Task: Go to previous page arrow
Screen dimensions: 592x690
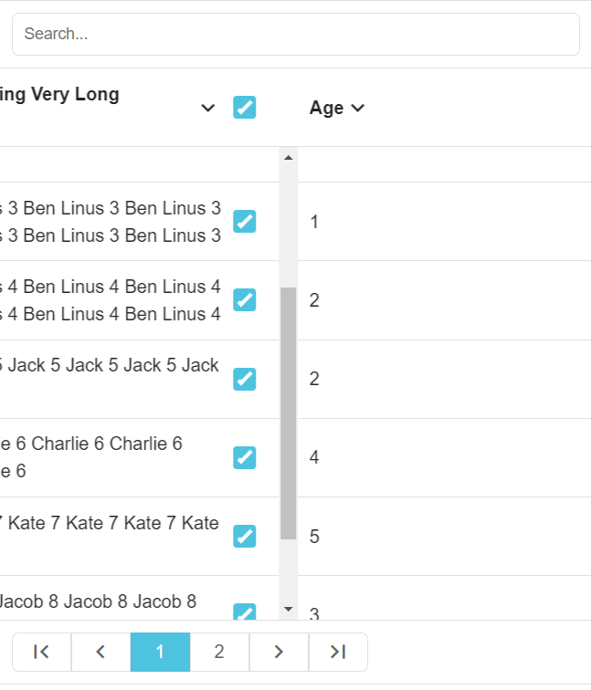Action: pos(100,652)
